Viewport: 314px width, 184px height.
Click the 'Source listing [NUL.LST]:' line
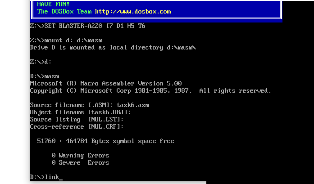pos(77,119)
